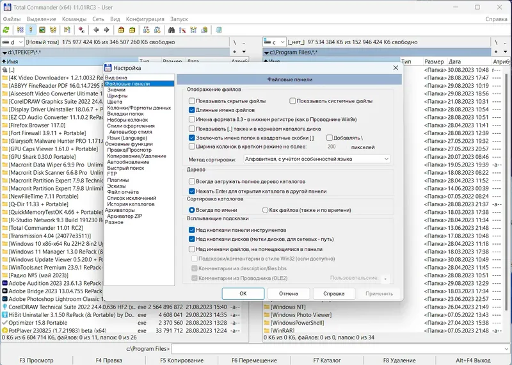Open the Команды menu
This screenshot has height=365, width=512.
[74, 19]
